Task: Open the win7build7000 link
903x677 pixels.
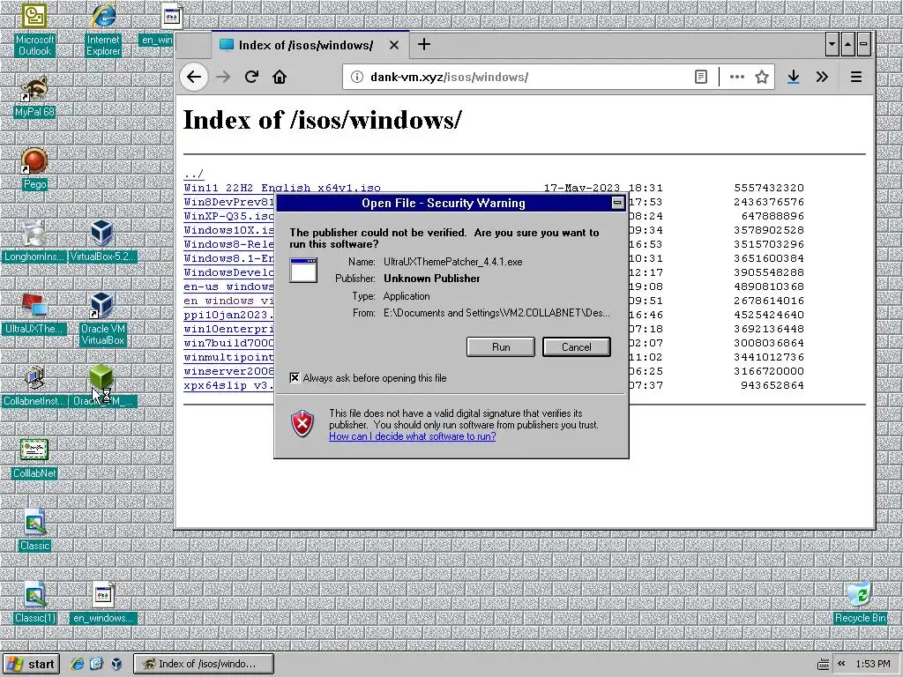Action: point(229,343)
